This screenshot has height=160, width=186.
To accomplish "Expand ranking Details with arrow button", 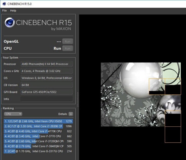I will click(71, 114).
